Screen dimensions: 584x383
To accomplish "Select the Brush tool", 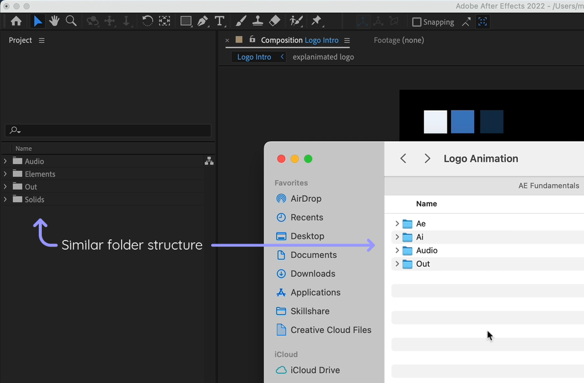I will (240, 21).
